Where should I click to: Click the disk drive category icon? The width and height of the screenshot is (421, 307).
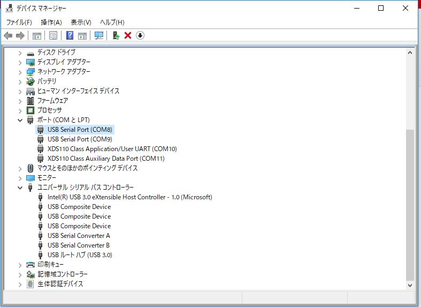(x=30, y=53)
